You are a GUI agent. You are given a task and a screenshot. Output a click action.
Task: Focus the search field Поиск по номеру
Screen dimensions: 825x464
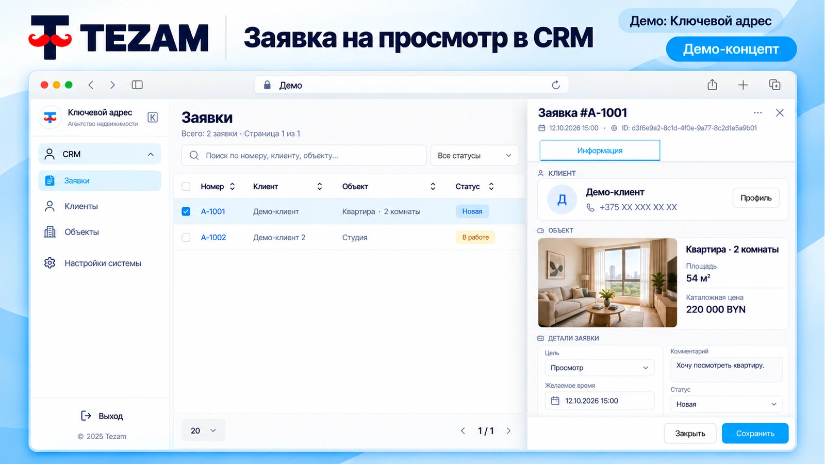[304, 156]
